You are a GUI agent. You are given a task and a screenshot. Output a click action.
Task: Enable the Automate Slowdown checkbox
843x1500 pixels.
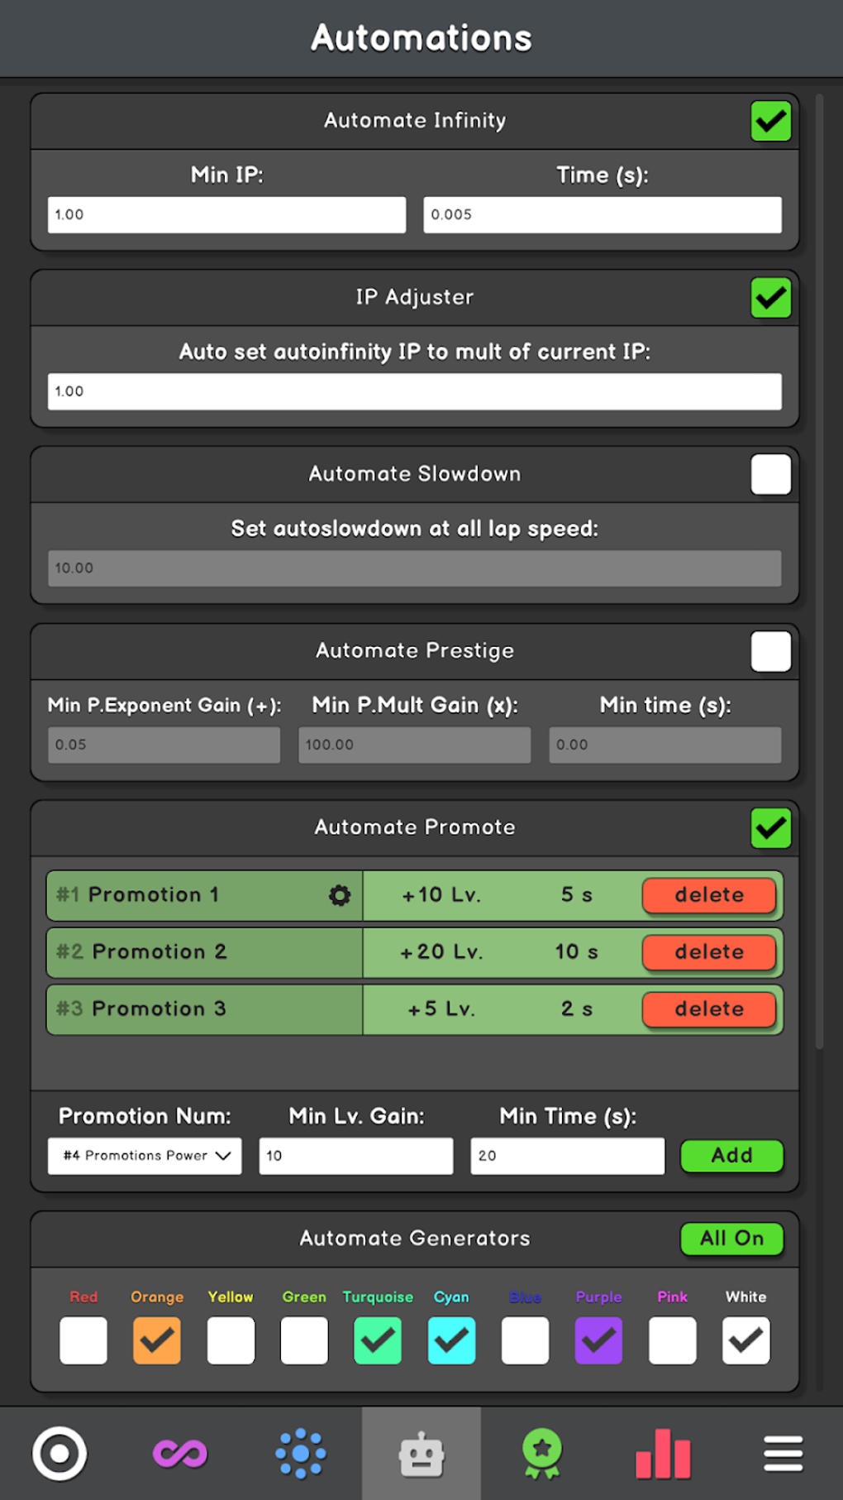[x=770, y=474]
